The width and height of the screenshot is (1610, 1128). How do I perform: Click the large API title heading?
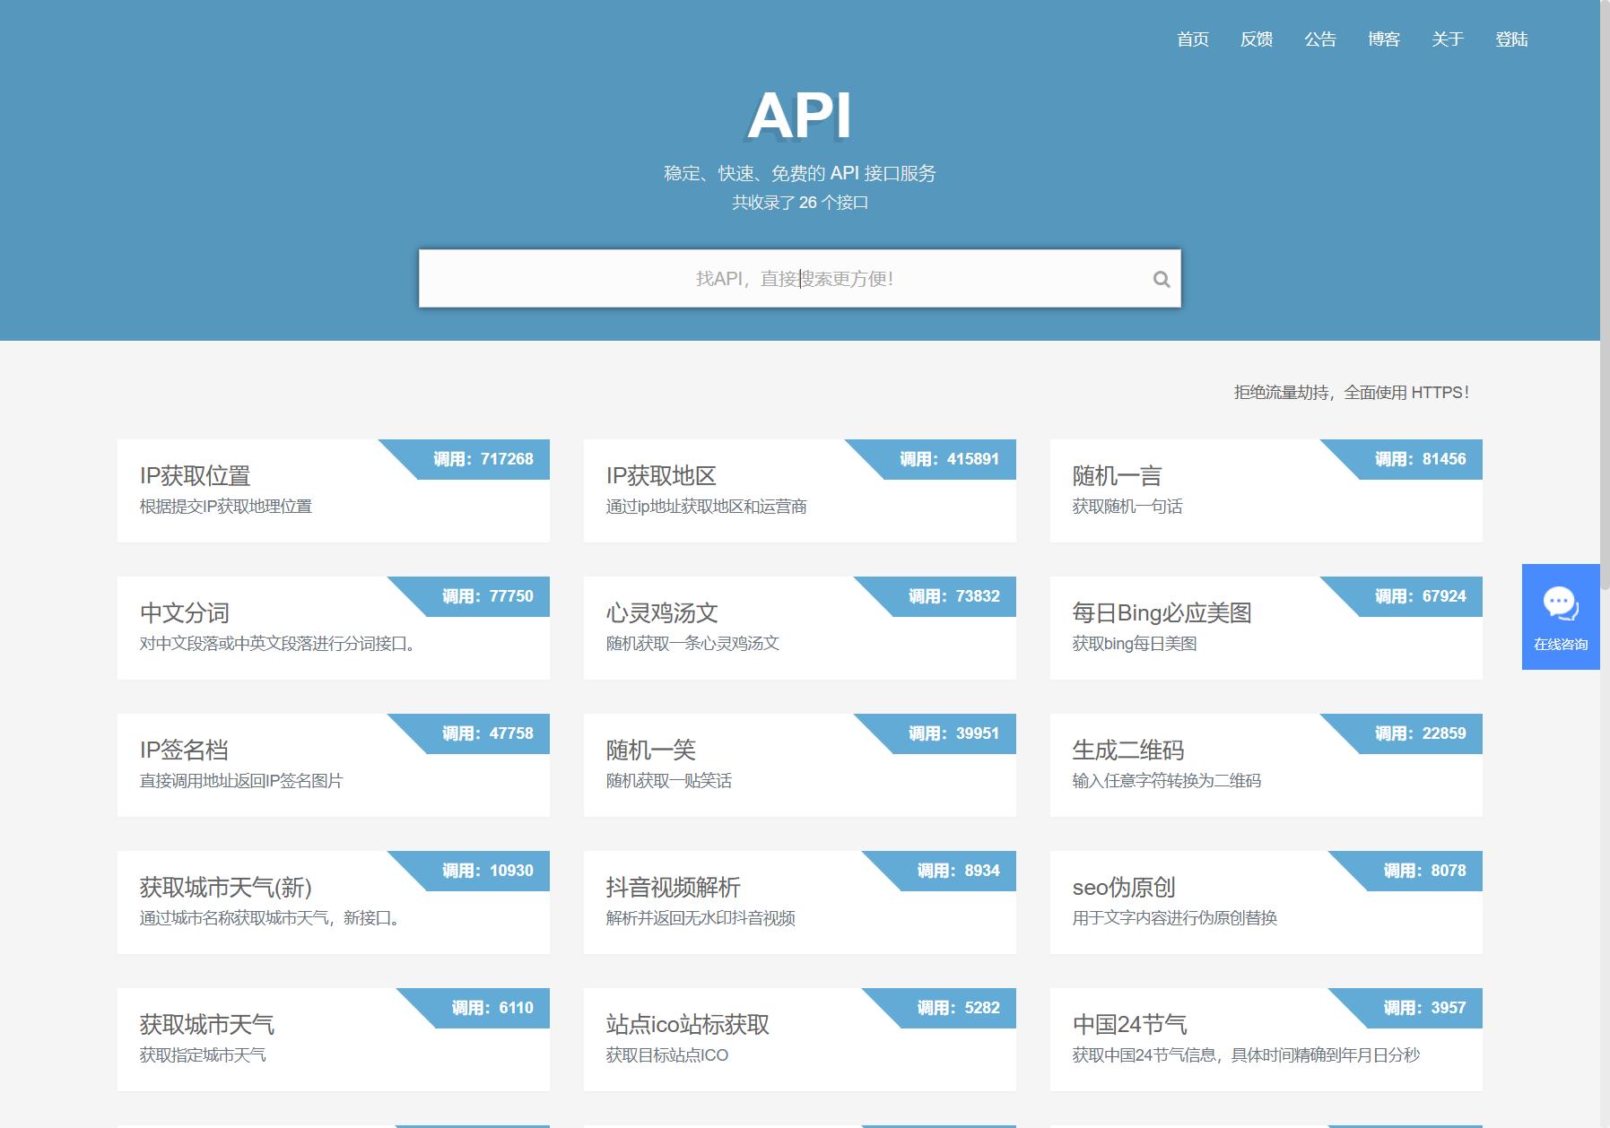799,116
